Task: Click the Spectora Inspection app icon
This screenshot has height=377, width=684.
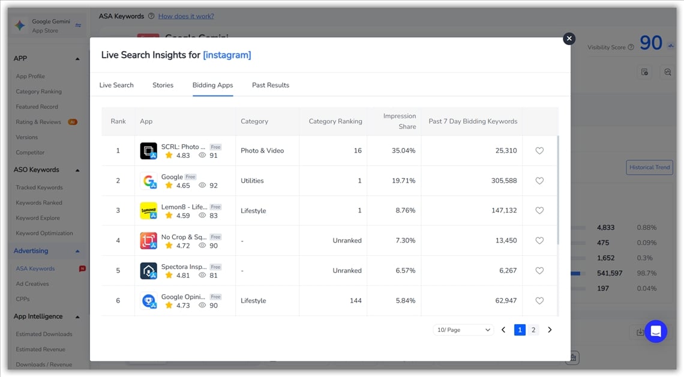Action: [148, 271]
